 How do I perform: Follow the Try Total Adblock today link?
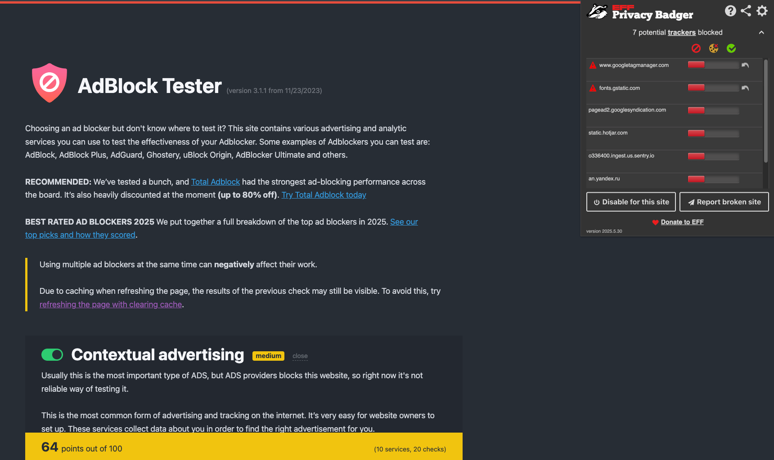[324, 195]
